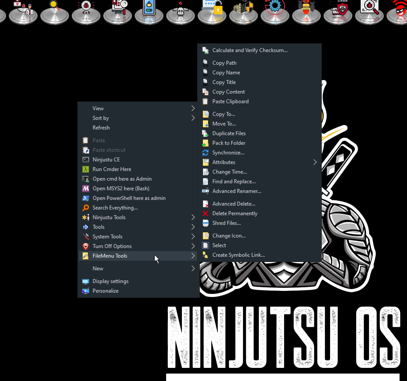The image size is (407, 381).
Task: Open the gold padlock dock icon
Action: [x=212, y=12]
